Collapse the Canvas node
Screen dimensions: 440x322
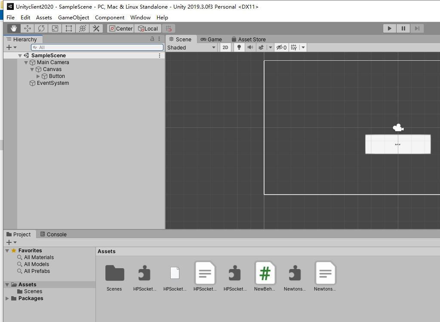pyautogui.click(x=32, y=69)
